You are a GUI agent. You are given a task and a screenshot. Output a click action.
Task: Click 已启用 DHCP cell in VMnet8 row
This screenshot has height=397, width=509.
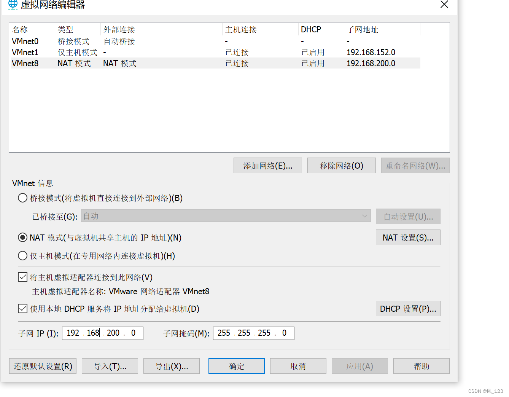[x=313, y=63]
